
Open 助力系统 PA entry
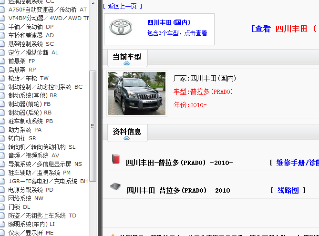tap(25, 130)
